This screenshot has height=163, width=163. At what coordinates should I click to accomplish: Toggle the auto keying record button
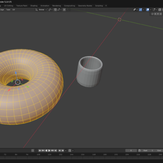pyautogui.click(x=33, y=150)
